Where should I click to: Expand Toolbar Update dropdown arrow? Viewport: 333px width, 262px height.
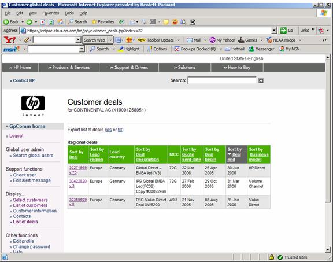click(x=179, y=40)
